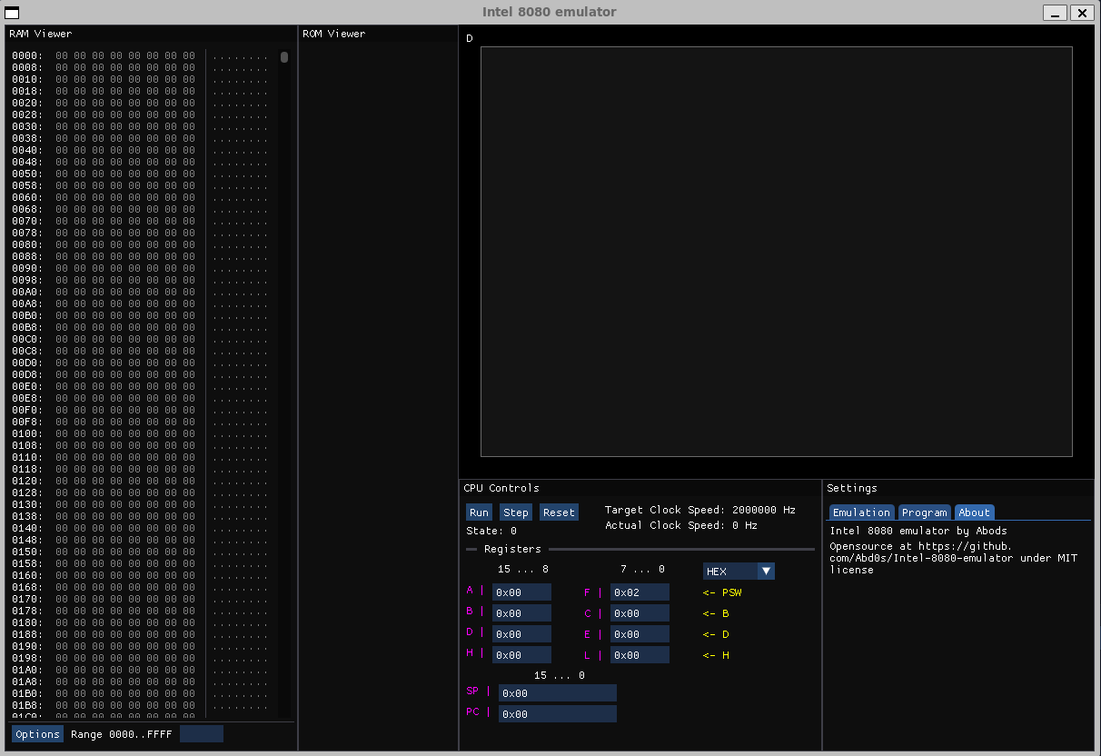The height and width of the screenshot is (756, 1101).
Task: Click the RAM address goto input box
Action: coord(202,734)
